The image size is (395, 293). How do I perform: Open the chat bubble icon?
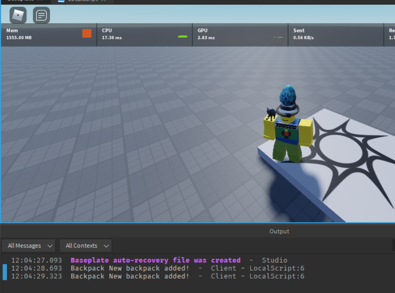(41, 15)
